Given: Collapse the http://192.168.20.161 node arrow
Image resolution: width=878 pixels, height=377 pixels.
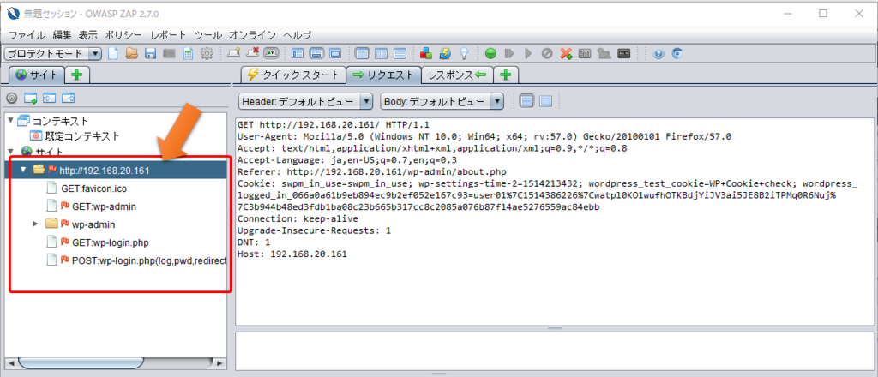Looking at the screenshot, I should click(23, 170).
